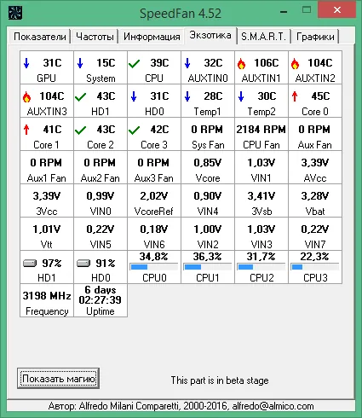Click the 3198 MHz Frequency cell

pyautogui.click(x=47, y=300)
